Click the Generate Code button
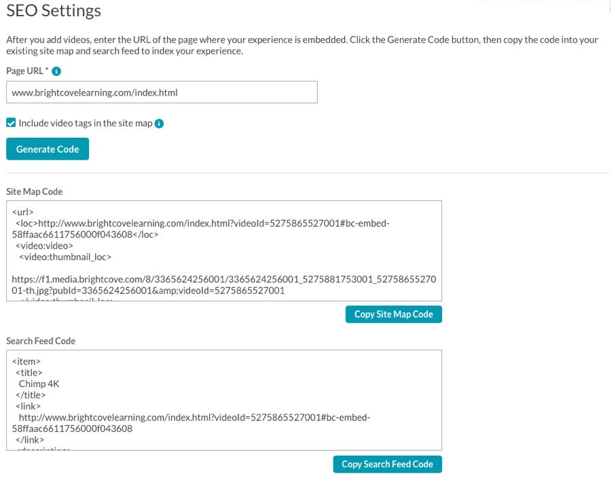Image resolution: width=611 pixels, height=478 pixels. (x=48, y=149)
